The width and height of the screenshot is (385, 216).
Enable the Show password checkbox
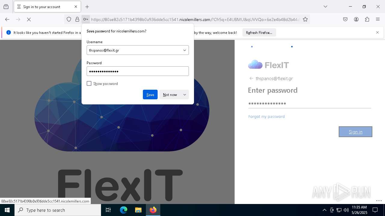(x=89, y=83)
